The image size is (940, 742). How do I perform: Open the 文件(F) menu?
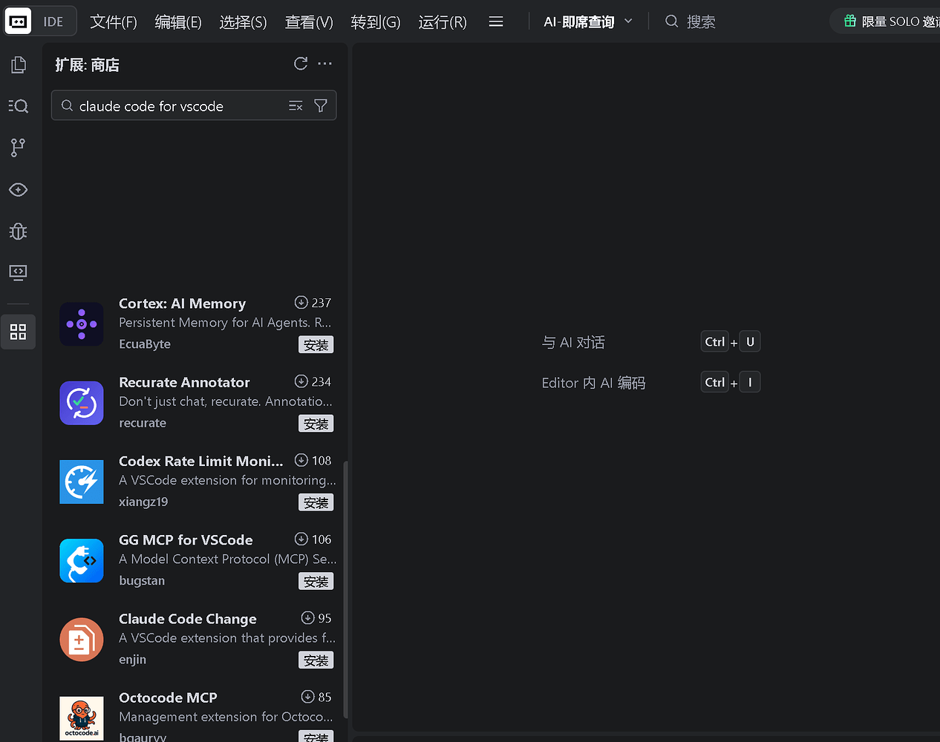(114, 22)
